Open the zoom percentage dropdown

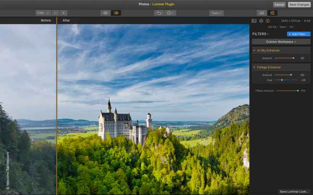(42, 13)
